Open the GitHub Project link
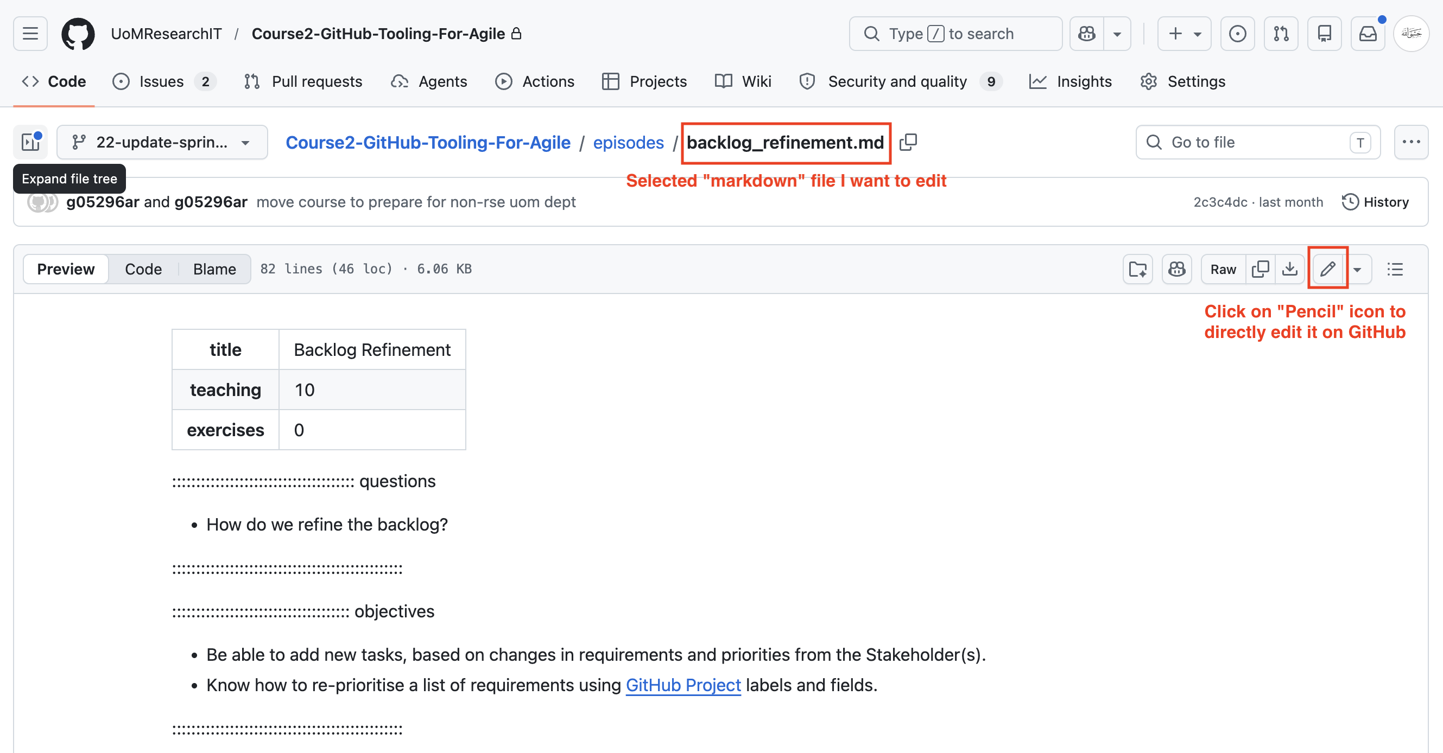Viewport: 1443px width, 753px height. 683,685
